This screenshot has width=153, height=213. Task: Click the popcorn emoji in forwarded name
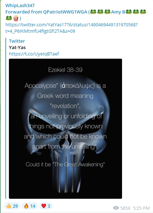point(16,18)
